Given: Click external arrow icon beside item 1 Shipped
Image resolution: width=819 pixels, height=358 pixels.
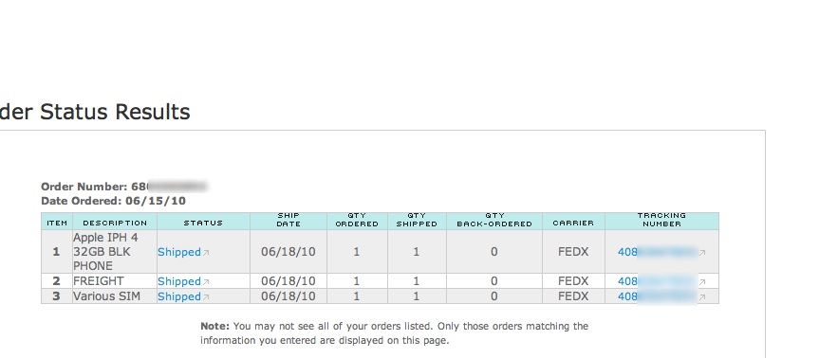Looking at the screenshot, I should pos(206,253).
